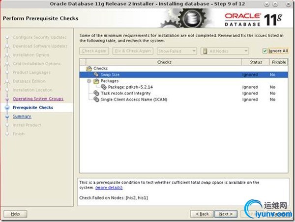Click the Finish step label
The height and width of the screenshot is (222, 295).
click(19, 134)
